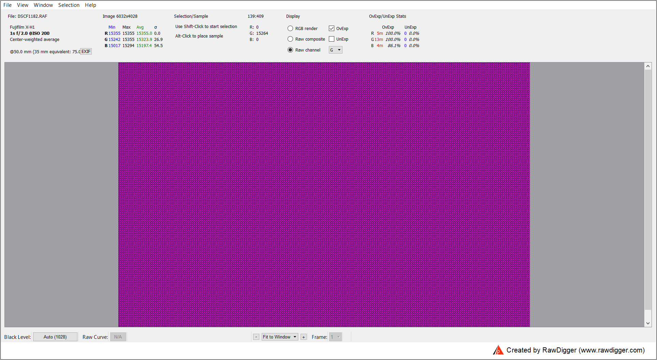
Task: Open the Selection menu
Action: [x=69, y=5]
